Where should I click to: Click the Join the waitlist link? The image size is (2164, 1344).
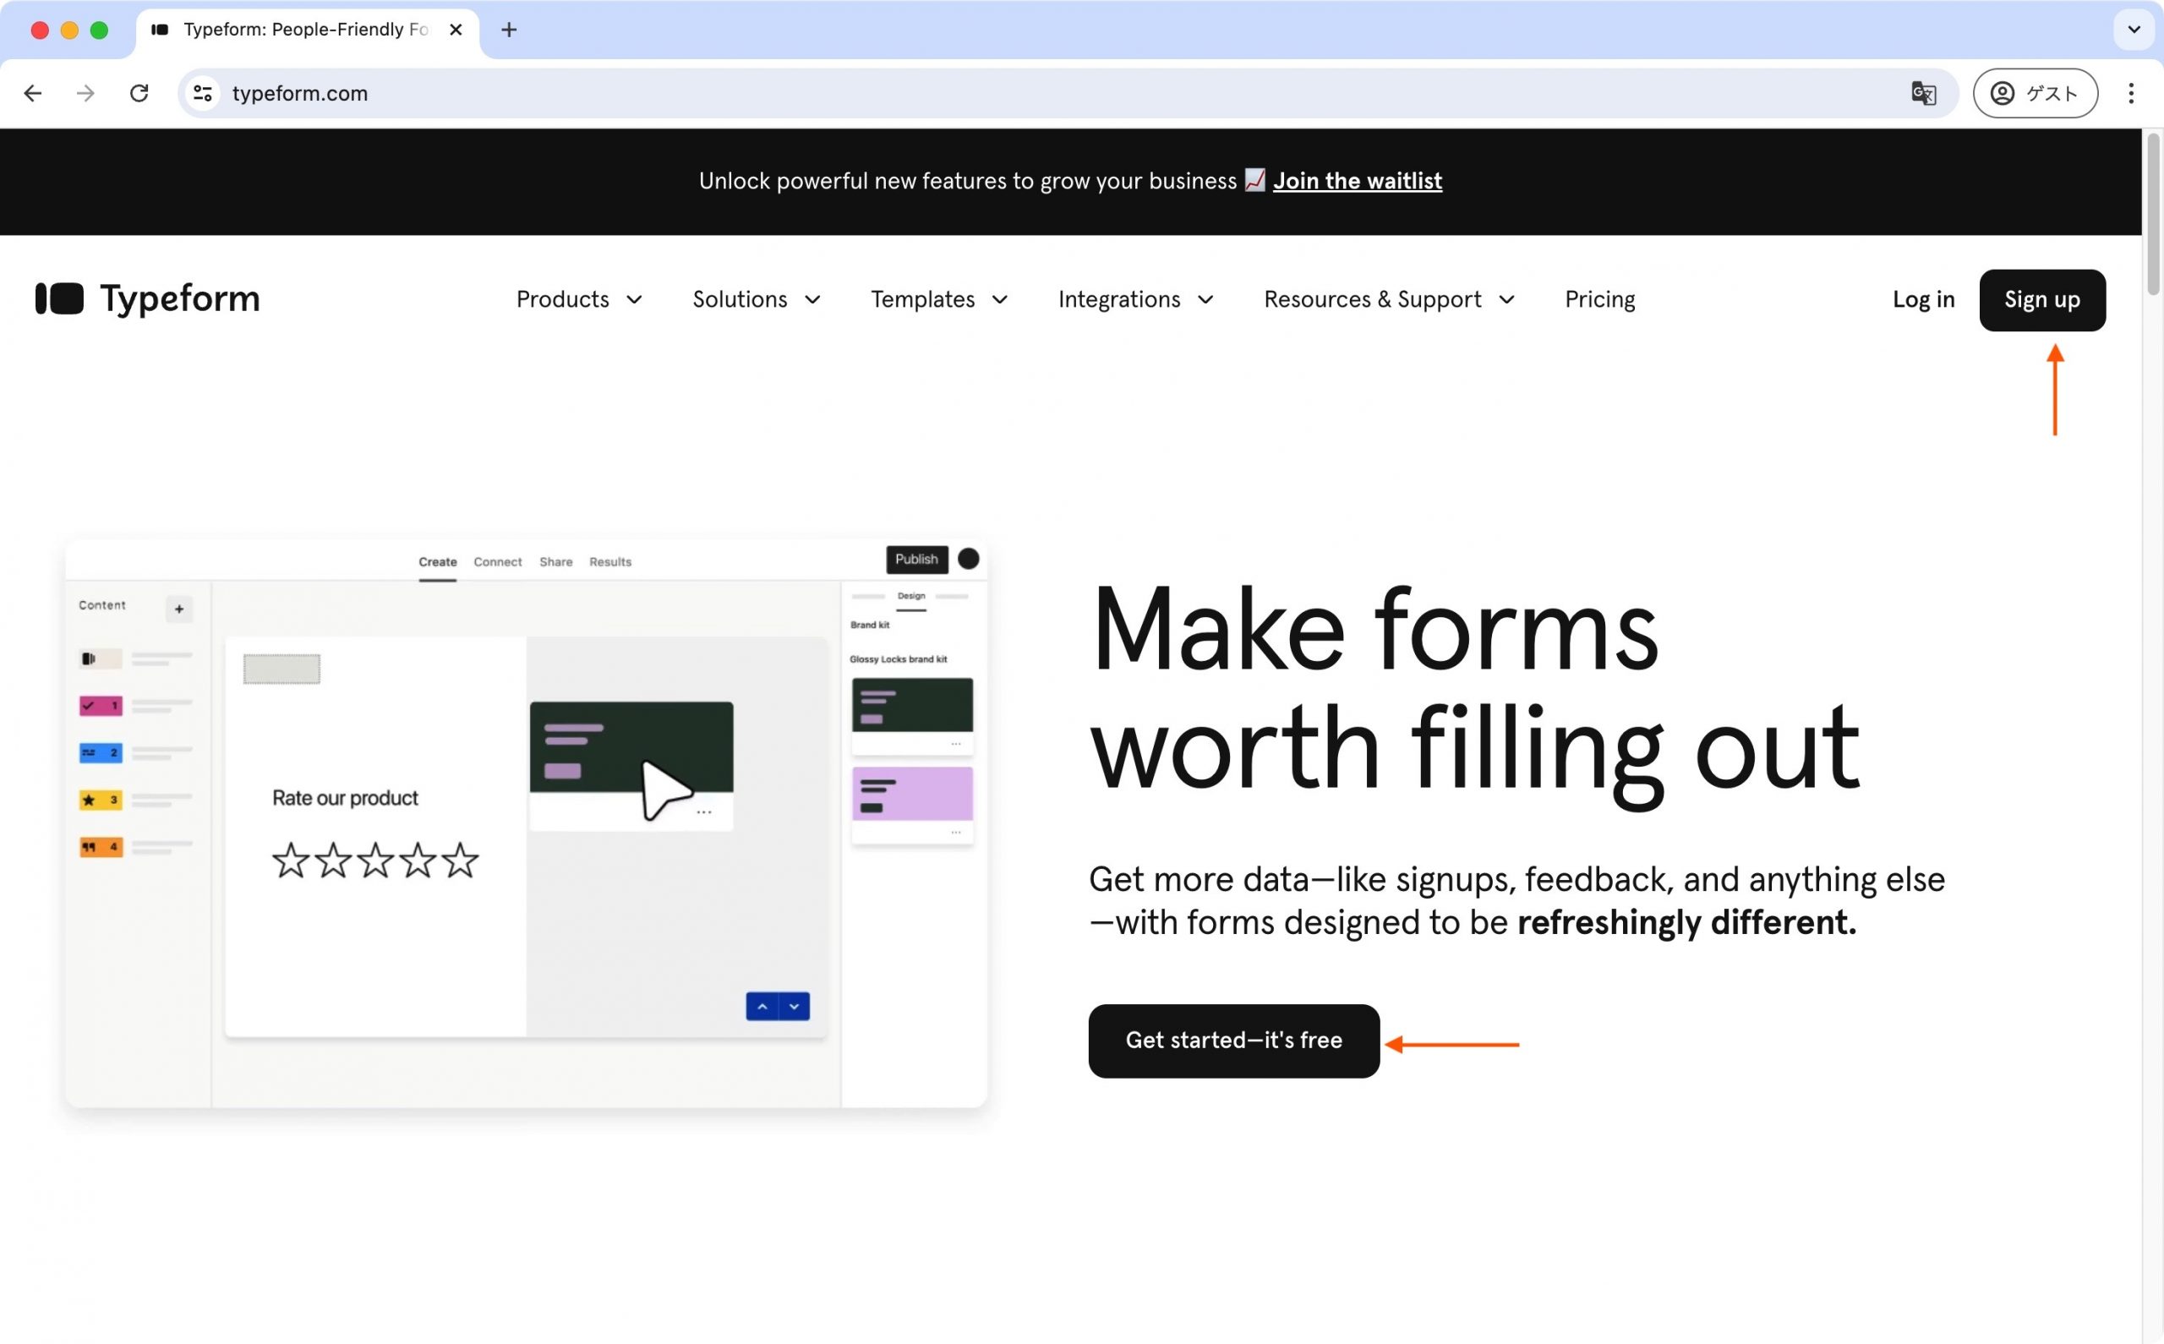point(1356,181)
